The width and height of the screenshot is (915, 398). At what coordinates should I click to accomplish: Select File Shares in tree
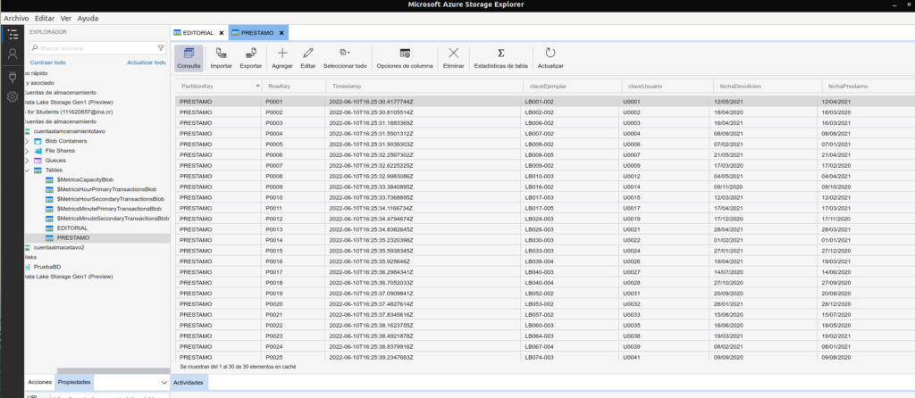[60, 151]
